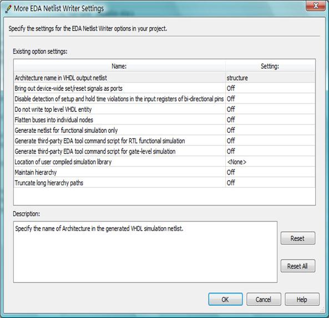The width and height of the screenshot is (329, 318).
Task: Select 'Flatten buses into individual nodes' row
Action: click(164, 120)
